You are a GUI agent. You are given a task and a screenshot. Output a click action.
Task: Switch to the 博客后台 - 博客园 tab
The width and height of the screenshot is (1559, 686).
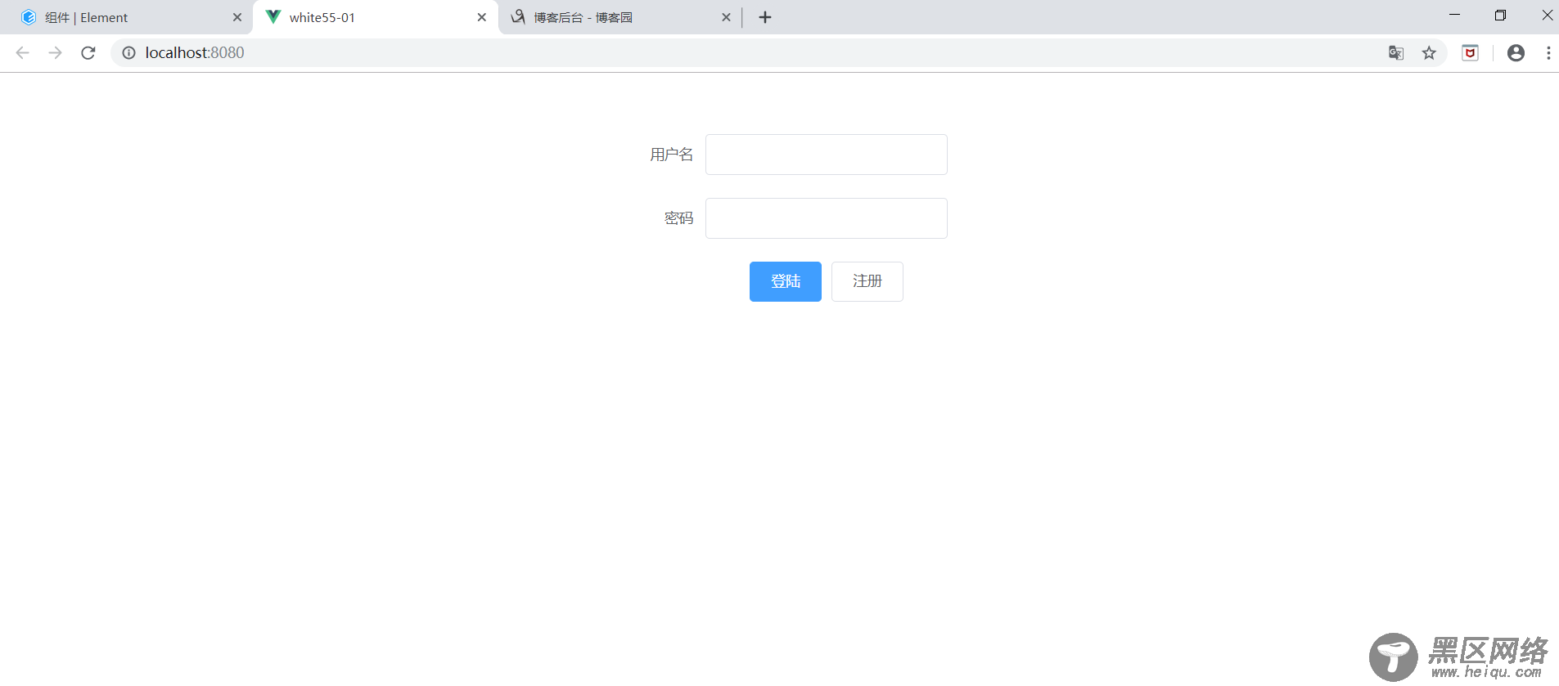(x=620, y=17)
